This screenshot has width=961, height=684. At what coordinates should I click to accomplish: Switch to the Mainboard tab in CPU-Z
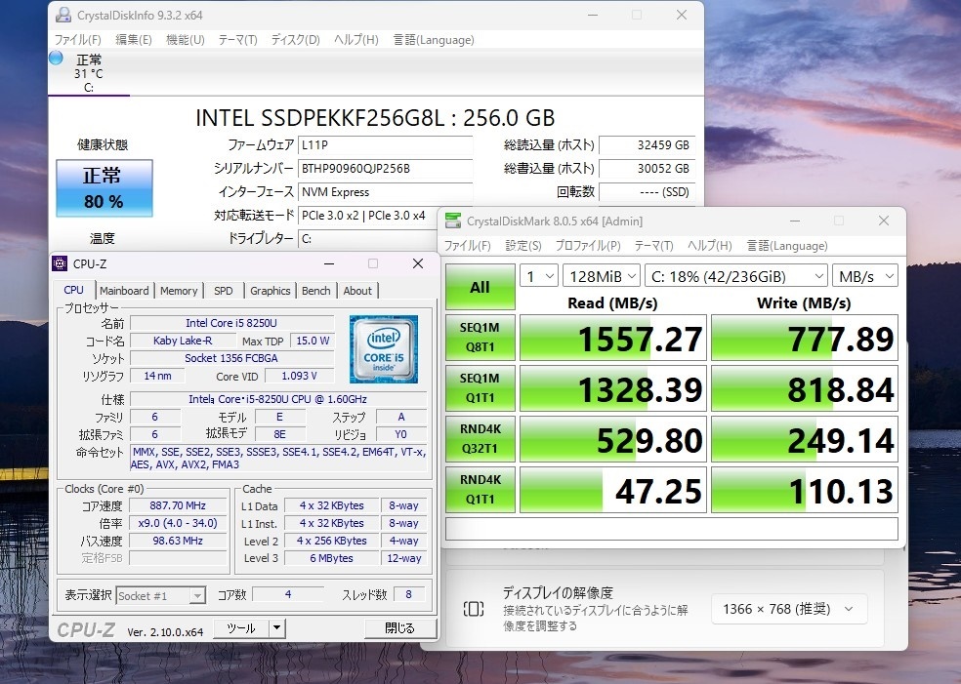click(124, 291)
